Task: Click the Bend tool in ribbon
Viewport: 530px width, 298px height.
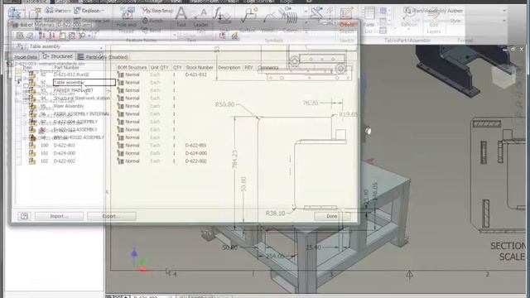Action: 151,31
